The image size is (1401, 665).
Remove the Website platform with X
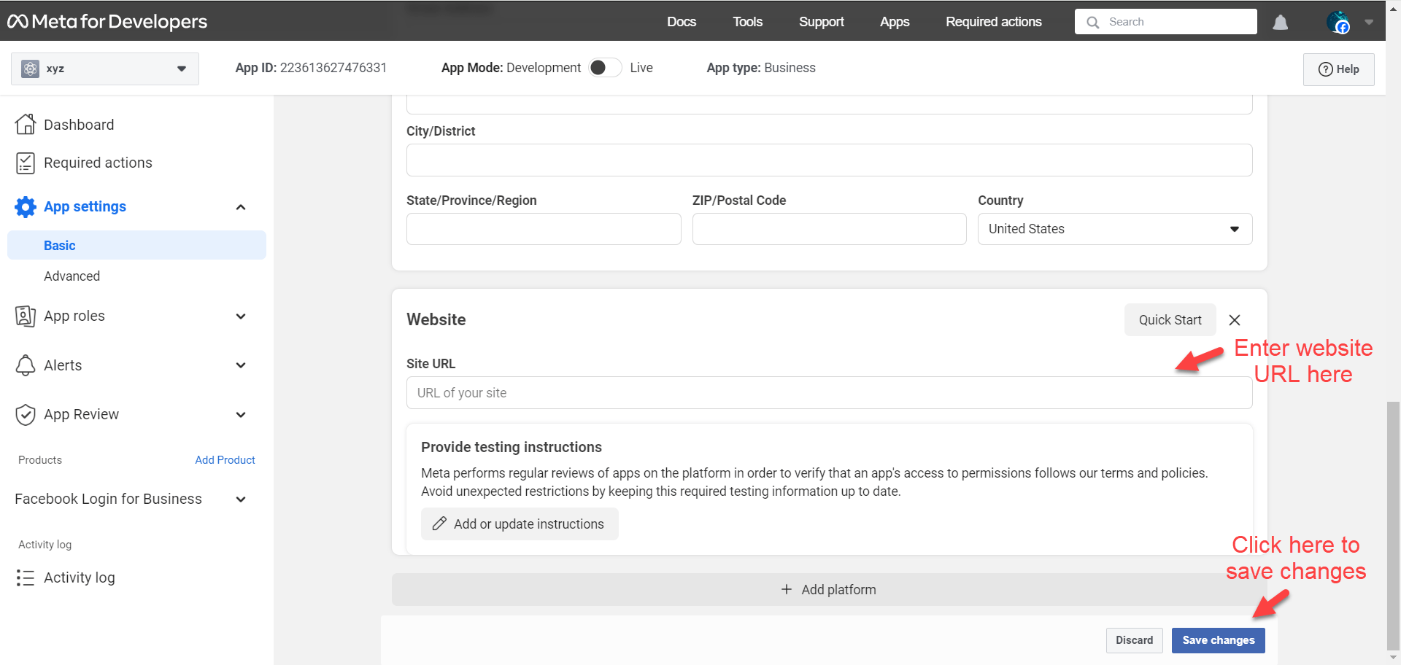1235,320
